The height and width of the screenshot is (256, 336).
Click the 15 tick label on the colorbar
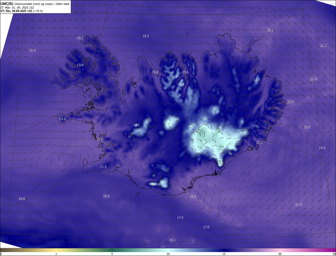coord(224,254)
